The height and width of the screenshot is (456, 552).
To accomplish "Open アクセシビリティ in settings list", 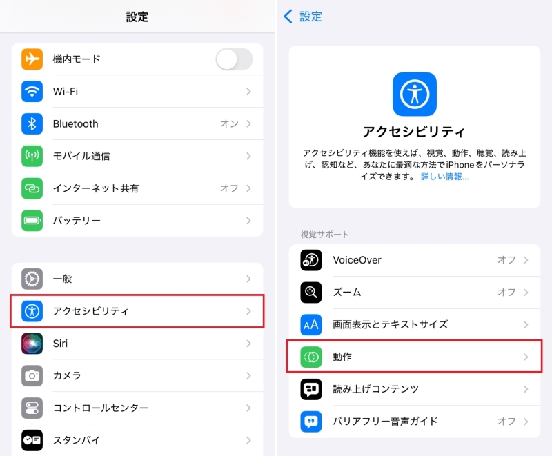I will point(137,311).
